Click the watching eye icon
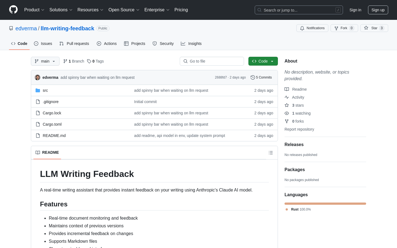 point(287,113)
